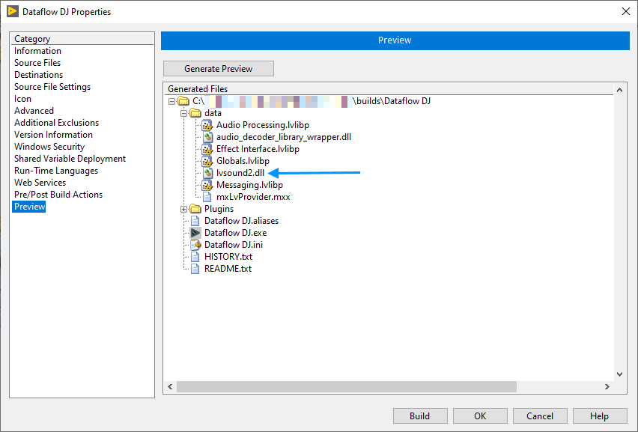Image resolution: width=638 pixels, height=432 pixels.
Task: Click the Generated Files column header
Action: pyautogui.click(x=389, y=89)
